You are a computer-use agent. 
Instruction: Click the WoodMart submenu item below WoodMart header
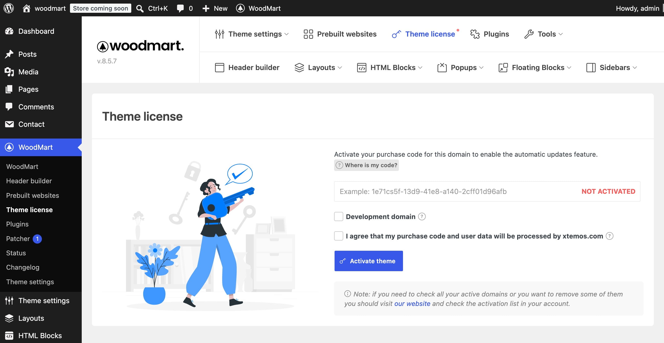[x=22, y=167]
